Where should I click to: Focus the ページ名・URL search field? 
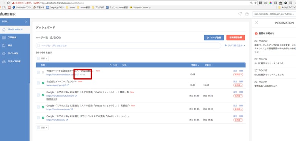click(128, 45)
